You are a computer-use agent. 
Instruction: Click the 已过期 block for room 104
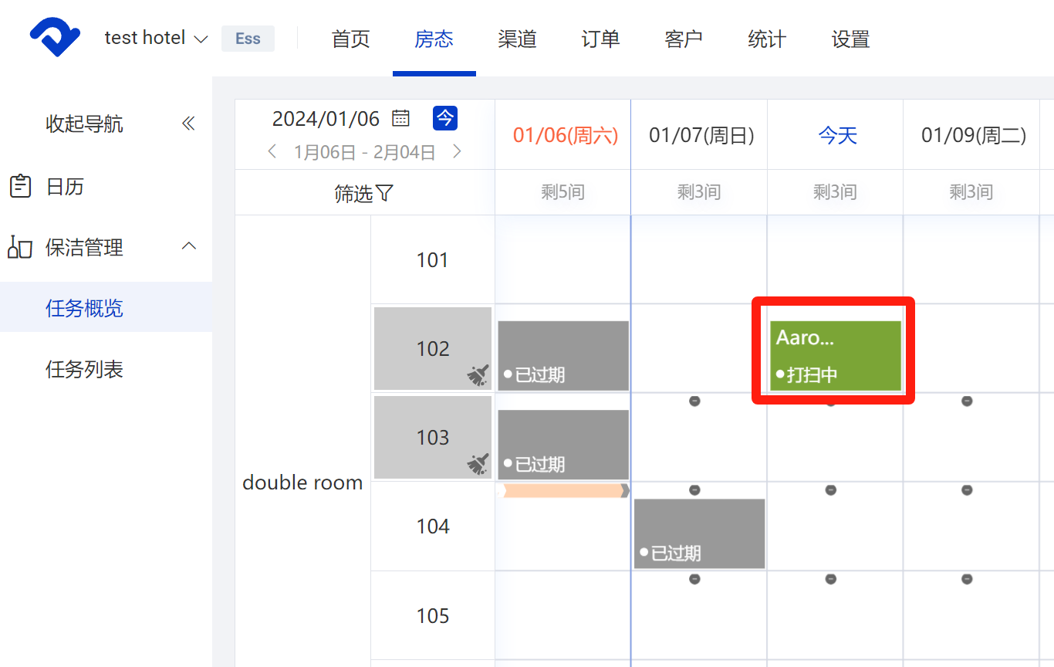click(x=699, y=533)
